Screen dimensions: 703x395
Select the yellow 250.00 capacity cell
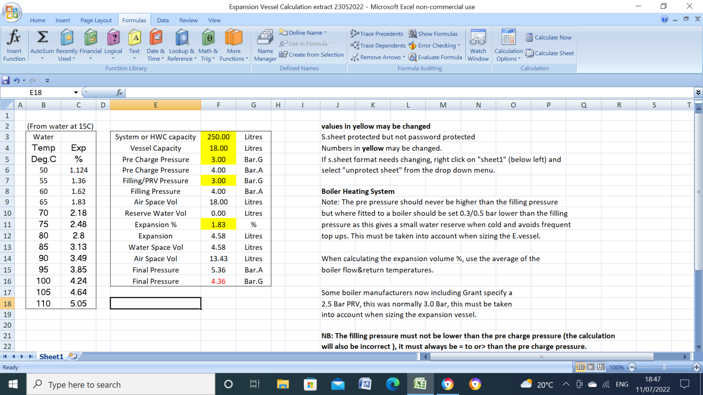tap(218, 137)
